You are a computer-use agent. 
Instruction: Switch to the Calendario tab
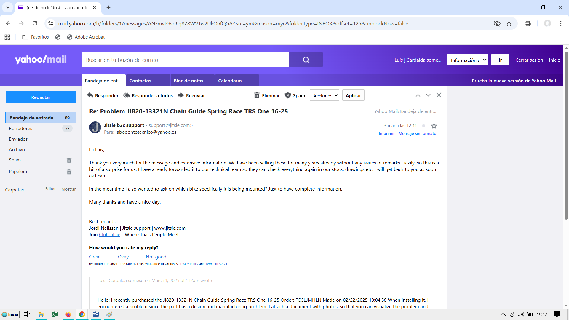pyautogui.click(x=237, y=81)
